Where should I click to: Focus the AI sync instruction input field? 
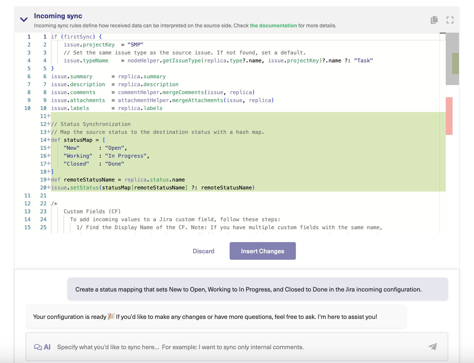(x=206, y=347)
